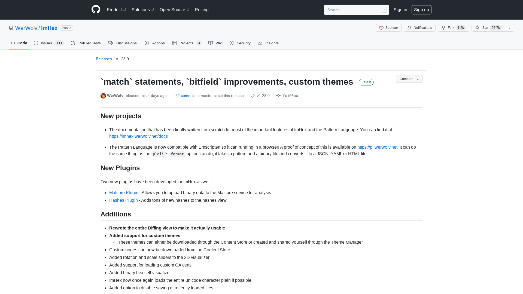This screenshot has height=294, width=523.
Task: Open the Pull requests tab
Action: (86, 43)
